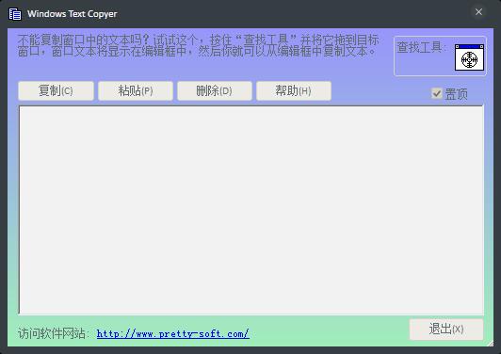Click the Windows Text Copyer title text

pyautogui.click(x=73, y=14)
